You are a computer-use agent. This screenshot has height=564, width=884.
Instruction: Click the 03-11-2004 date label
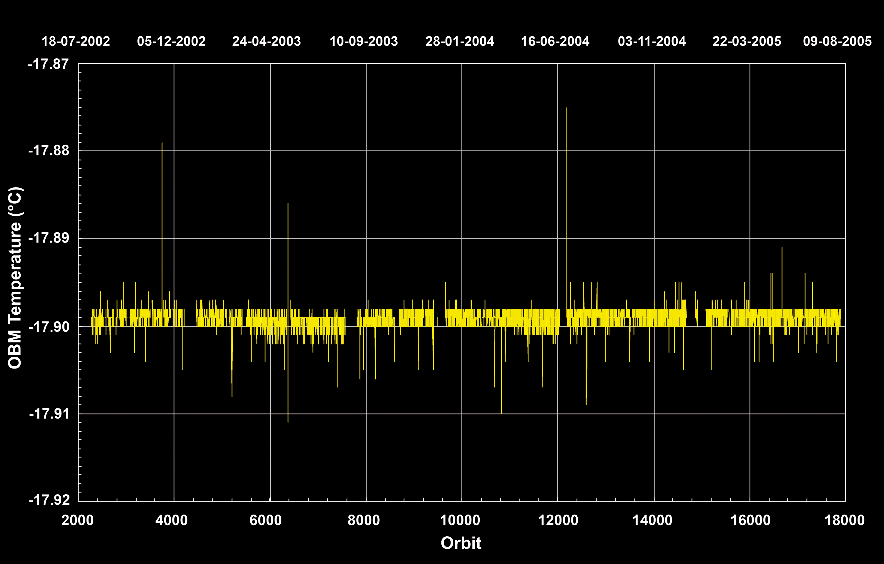(x=652, y=41)
